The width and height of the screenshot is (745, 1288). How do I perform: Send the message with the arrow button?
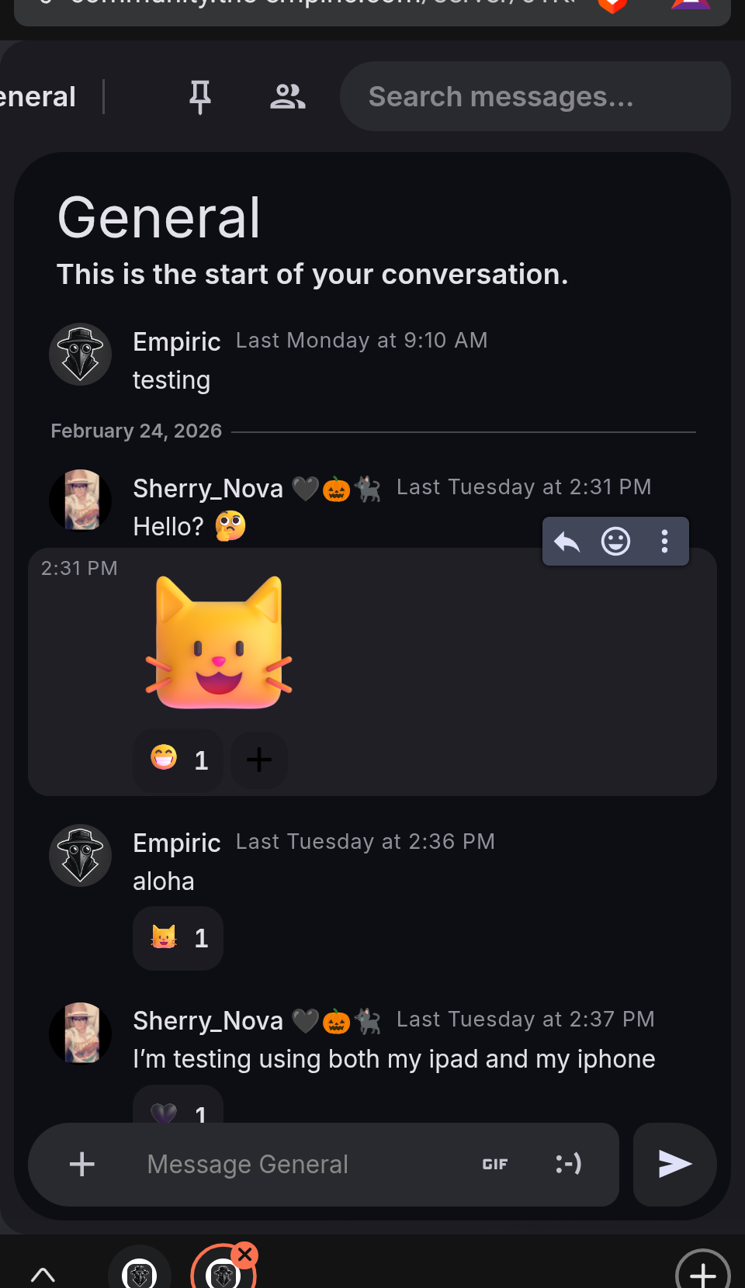[x=674, y=1164]
